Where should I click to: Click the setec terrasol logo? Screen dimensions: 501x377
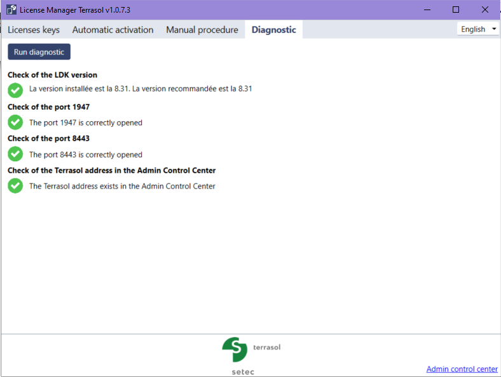pos(251,355)
